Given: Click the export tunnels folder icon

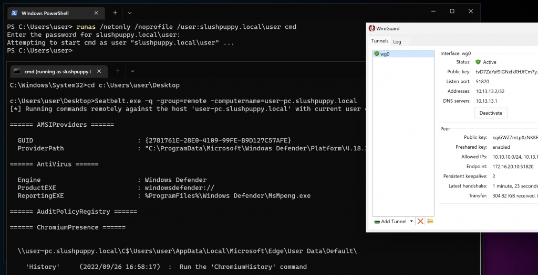Looking at the screenshot, I should [x=430, y=222].
